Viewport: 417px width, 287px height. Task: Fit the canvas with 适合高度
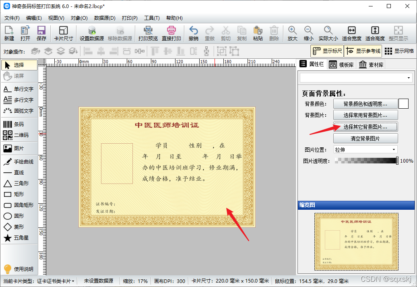click(375, 33)
